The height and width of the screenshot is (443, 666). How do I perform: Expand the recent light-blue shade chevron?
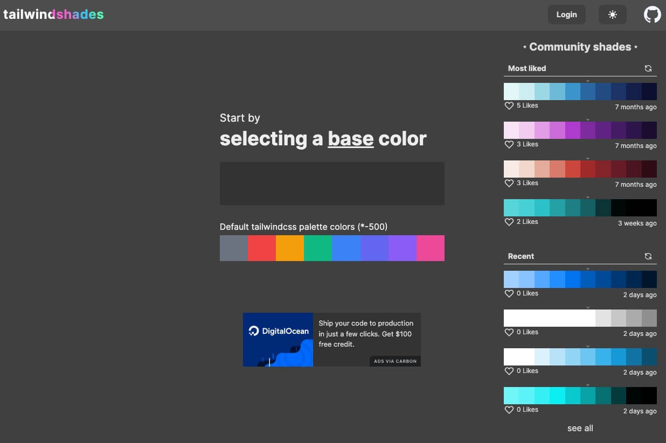pos(588,346)
